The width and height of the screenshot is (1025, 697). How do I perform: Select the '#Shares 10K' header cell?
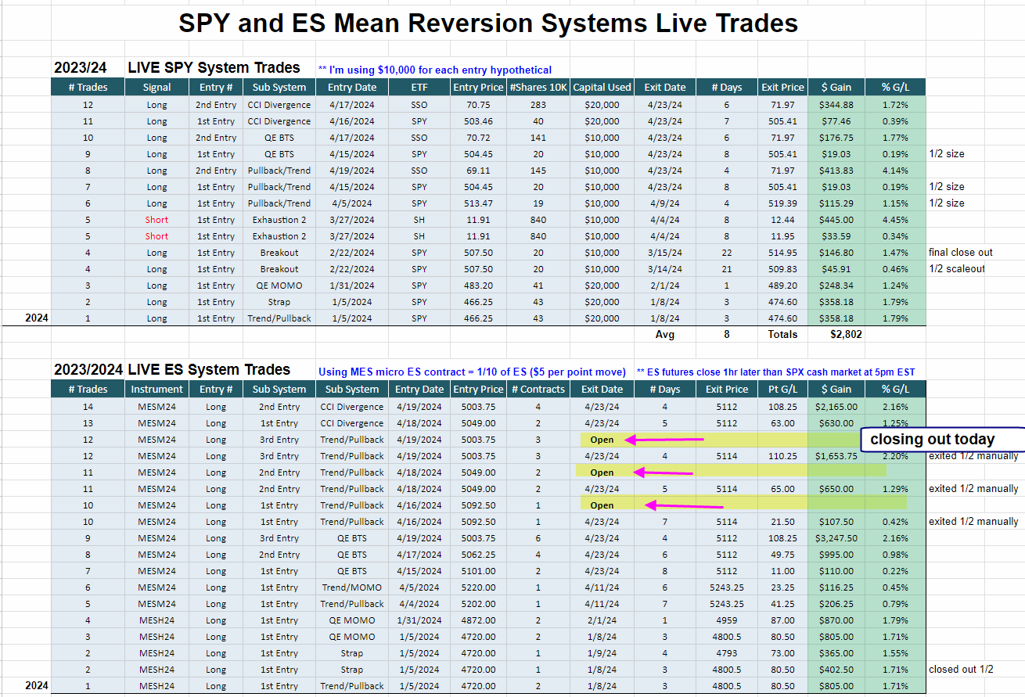tap(538, 87)
